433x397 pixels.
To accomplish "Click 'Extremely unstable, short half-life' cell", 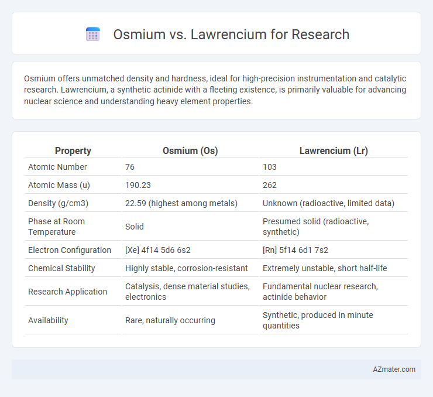I will click(325, 268).
